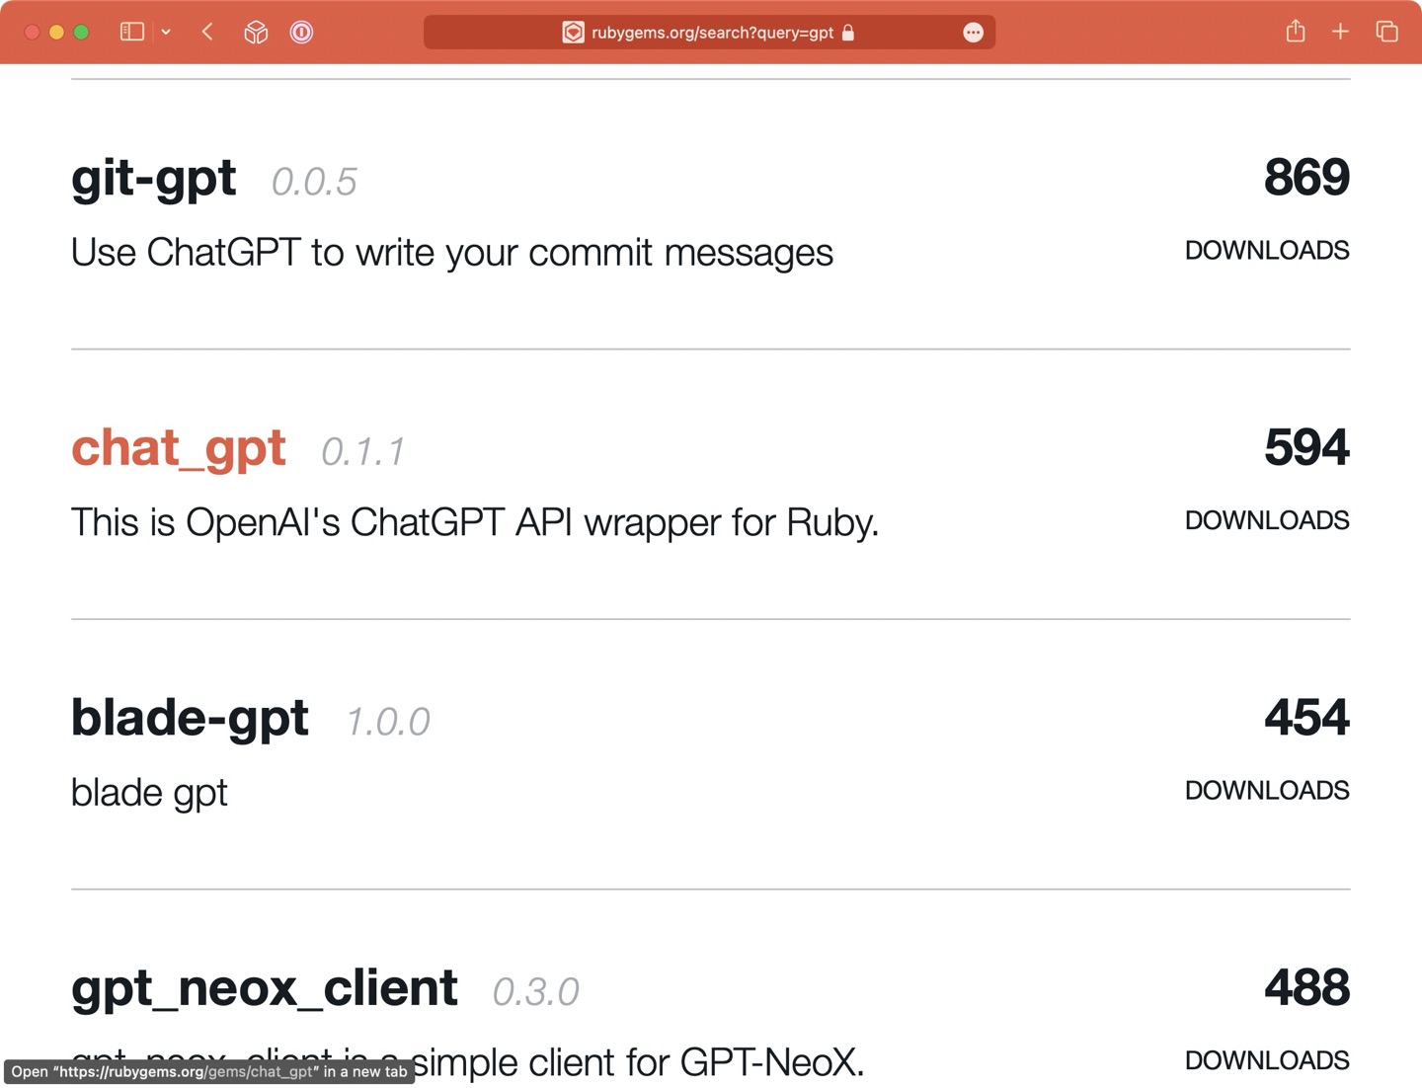Open the chat_gpt gem link
The width and height of the screenshot is (1422, 1088).
pyautogui.click(x=179, y=448)
